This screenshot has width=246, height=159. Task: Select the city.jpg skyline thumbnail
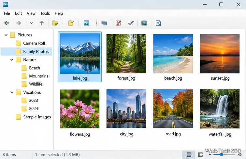(x=126, y=109)
